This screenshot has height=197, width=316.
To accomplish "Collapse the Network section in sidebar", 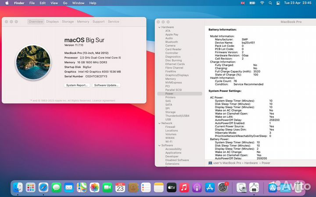I will (x=160, y=123).
